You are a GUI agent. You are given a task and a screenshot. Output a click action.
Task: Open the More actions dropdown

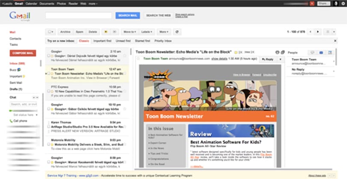[164, 32]
